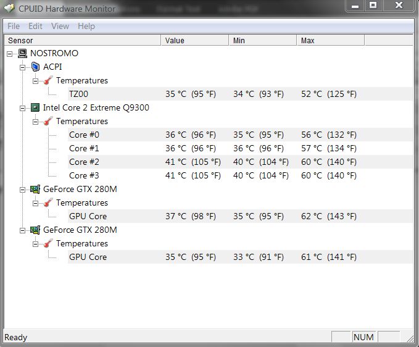The image size is (419, 347).
Task: Select the Core #3 sensor row
Action: click(x=240, y=175)
